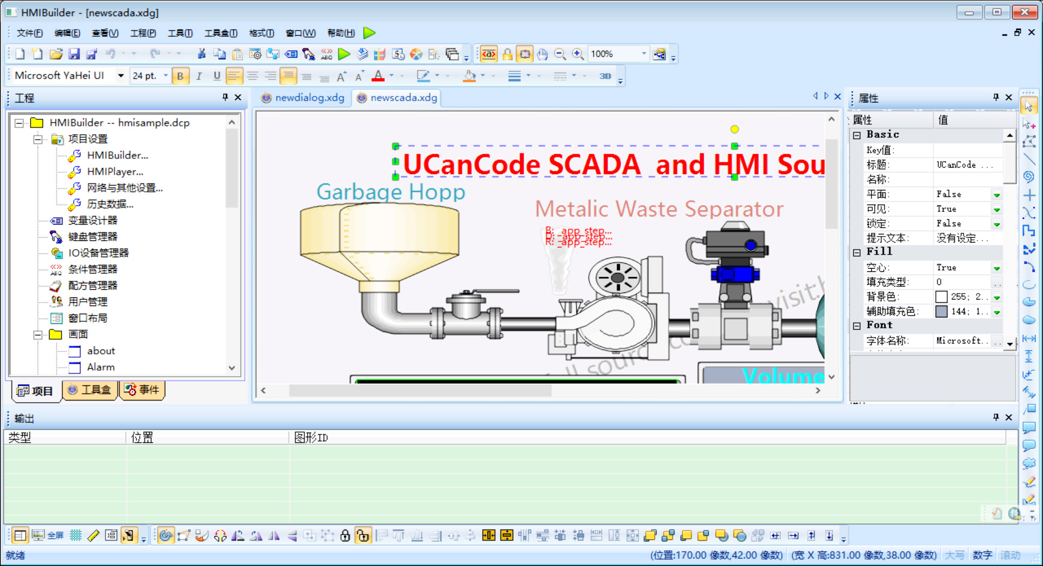
Task: Click the 辅助填充色 color swatch
Action: pos(941,311)
